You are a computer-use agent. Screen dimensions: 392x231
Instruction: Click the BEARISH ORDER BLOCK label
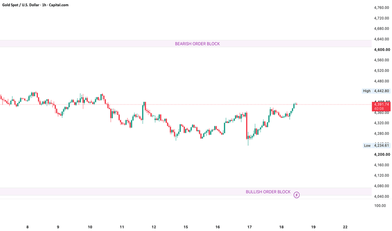coord(197,44)
